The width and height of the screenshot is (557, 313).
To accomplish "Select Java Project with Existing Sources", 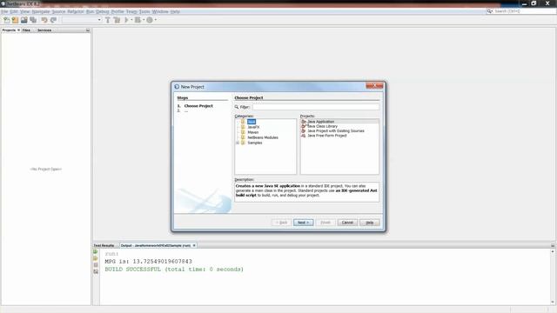I will (336, 131).
